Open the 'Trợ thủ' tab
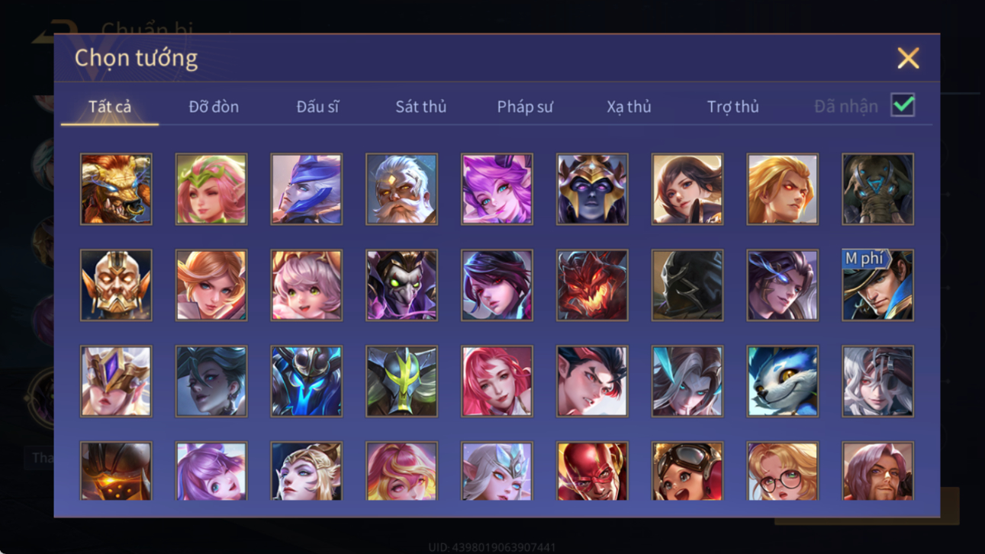Image resolution: width=985 pixels, height=554 pixels. [x=732, y=107]
